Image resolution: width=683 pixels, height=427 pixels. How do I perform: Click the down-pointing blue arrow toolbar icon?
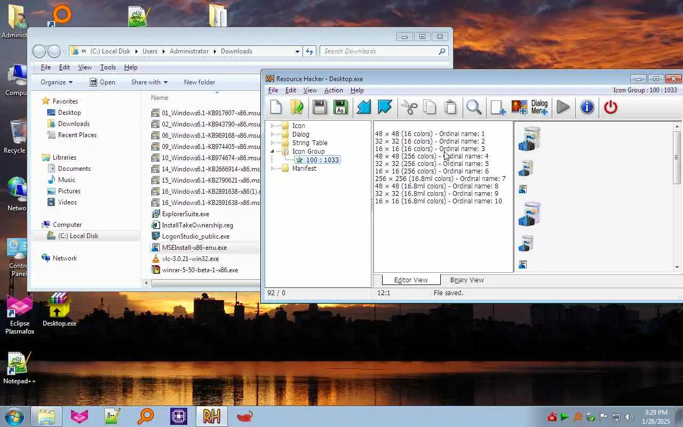[x=385, y=107]
